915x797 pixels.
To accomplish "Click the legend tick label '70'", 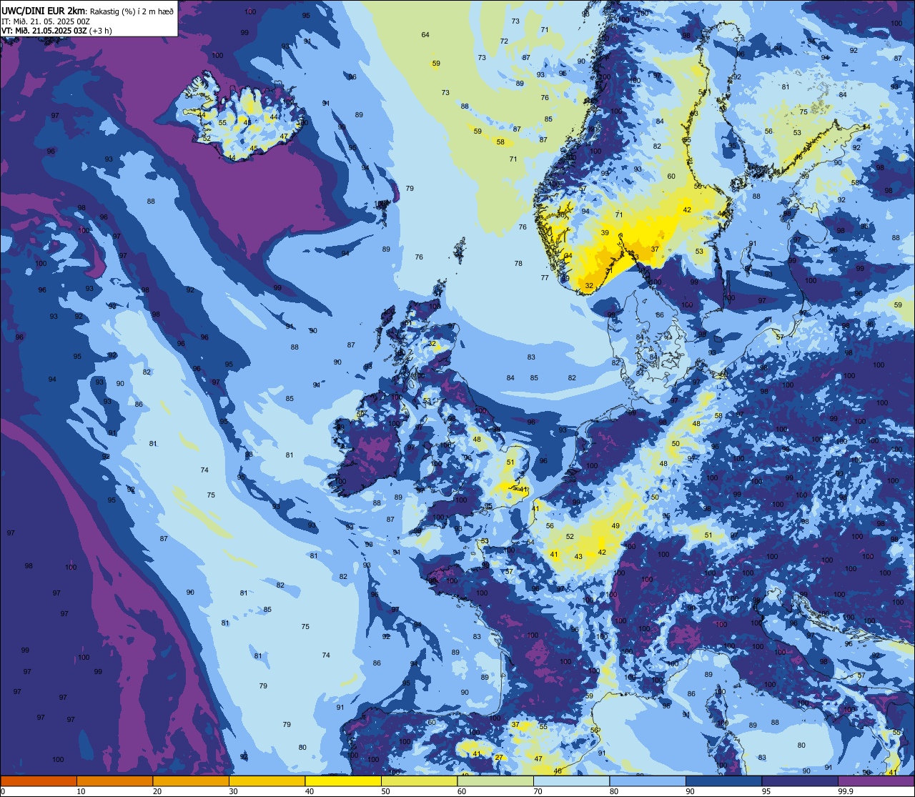I will (x=538, y=791).
